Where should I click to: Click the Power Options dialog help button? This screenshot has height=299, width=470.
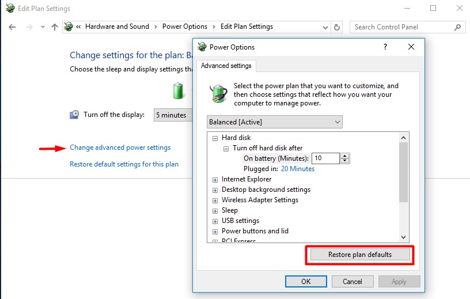pyautogui.click(x=385, y=47)
